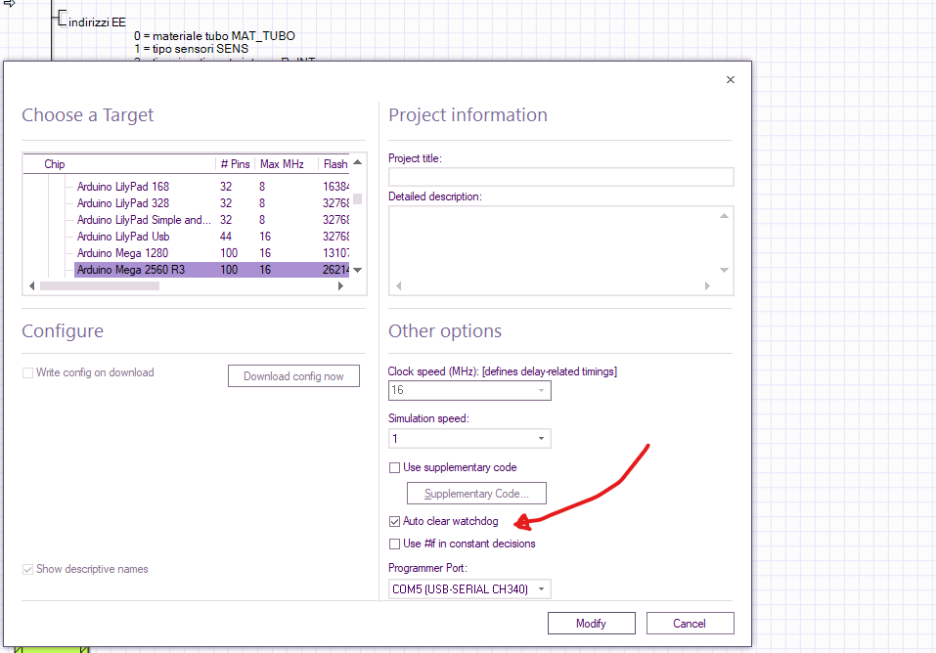Focus the Project title field
The width and height of the screenshot is (936, 653).
(561, 177)
